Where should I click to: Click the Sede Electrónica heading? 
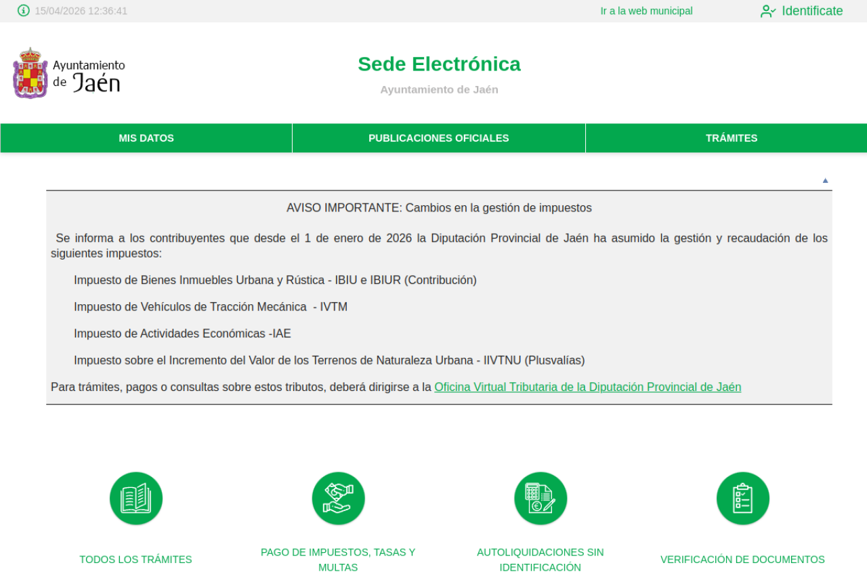click(439, 64)
